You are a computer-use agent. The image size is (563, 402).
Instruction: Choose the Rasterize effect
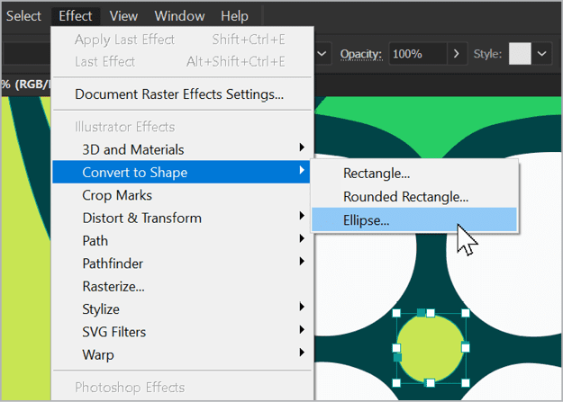(181, 287)
